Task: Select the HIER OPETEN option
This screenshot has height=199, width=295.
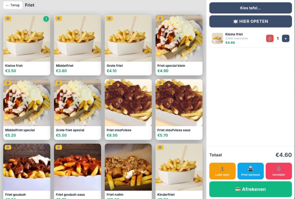Action: pyautogui.click(x=250, y=21)
